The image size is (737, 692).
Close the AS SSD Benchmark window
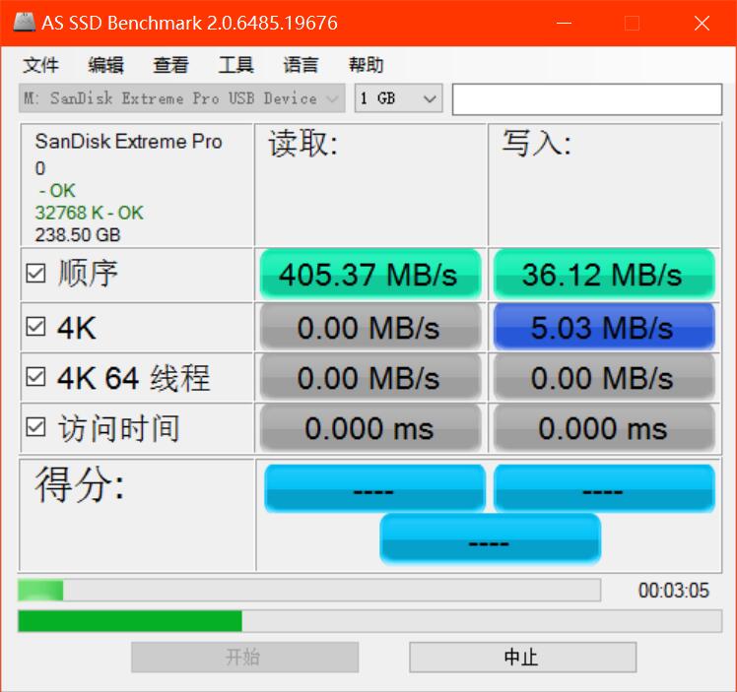[x=702, y=23]
